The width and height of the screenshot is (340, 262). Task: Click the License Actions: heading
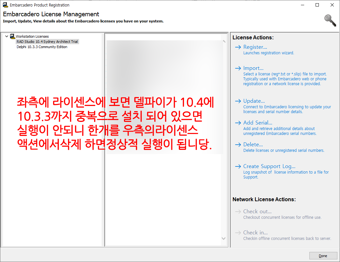(x=253, y=37)
